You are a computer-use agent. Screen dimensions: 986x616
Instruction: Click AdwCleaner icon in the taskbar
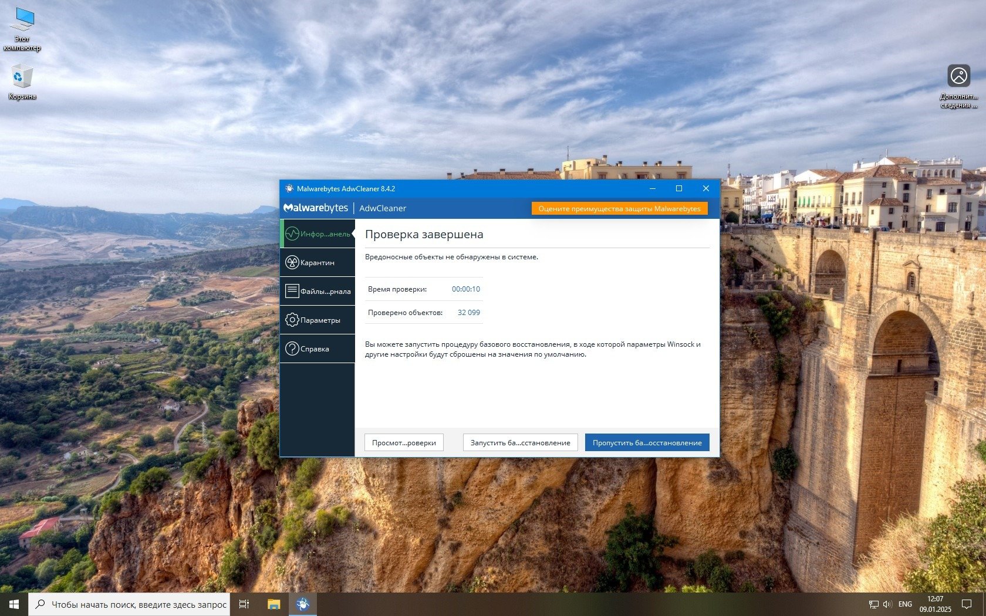302,604
